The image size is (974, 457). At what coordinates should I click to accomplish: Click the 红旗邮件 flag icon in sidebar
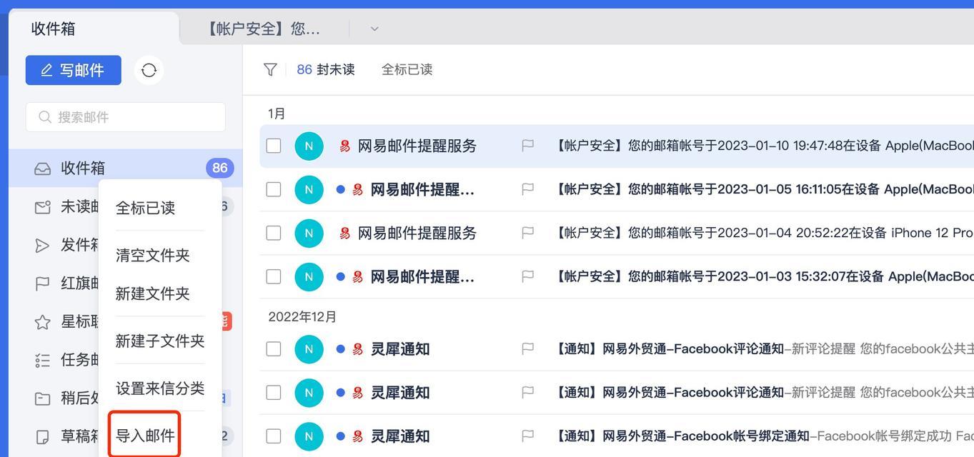pos(42,283)
